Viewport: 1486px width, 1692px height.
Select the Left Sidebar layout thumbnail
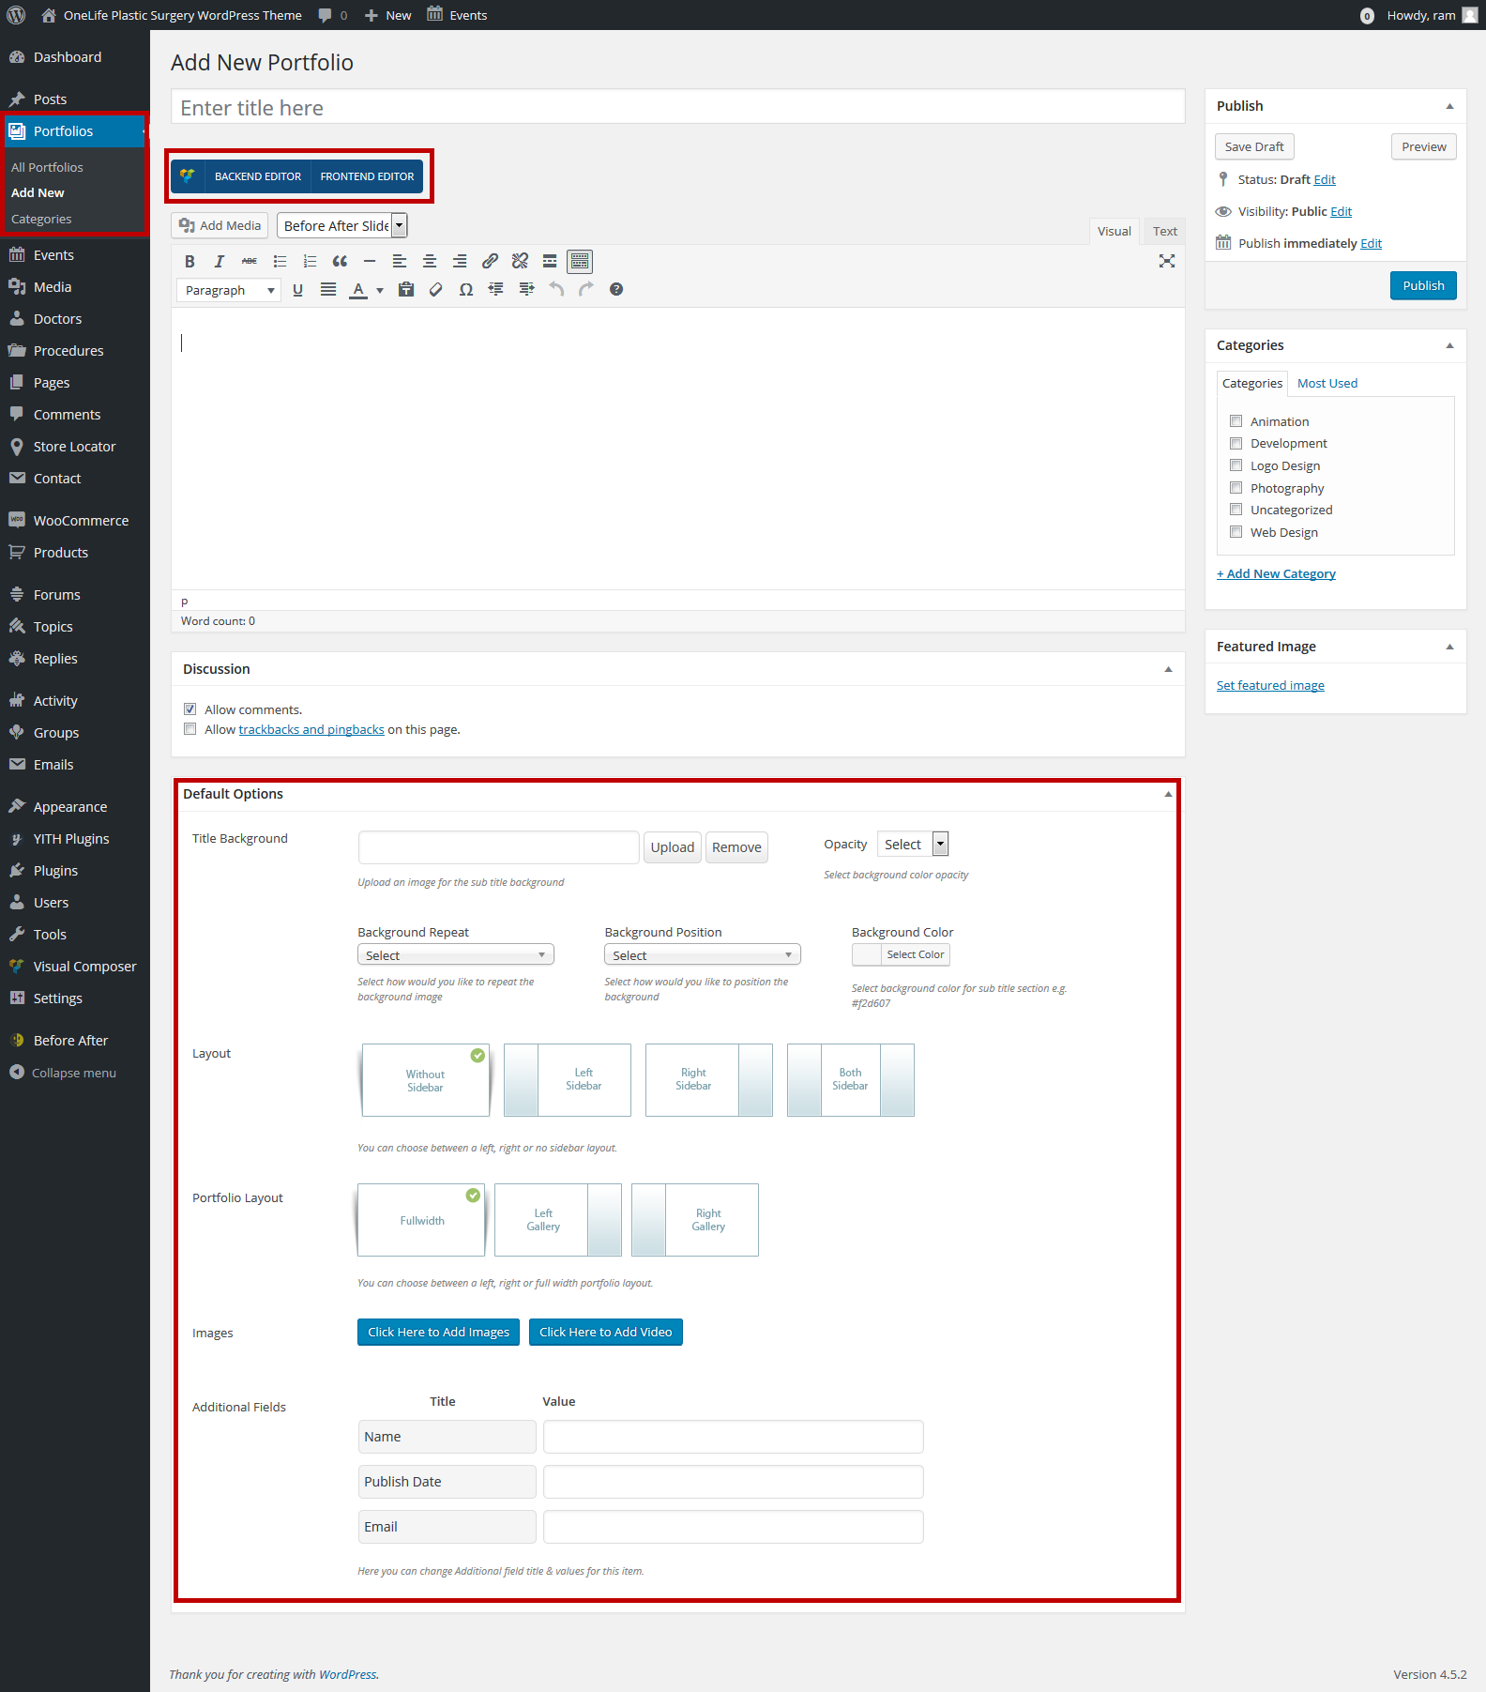pyautogui.click(x=567, y=1080)
